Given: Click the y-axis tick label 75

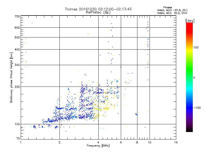Looking at the screenshot, I should click(x=18, y=138).
